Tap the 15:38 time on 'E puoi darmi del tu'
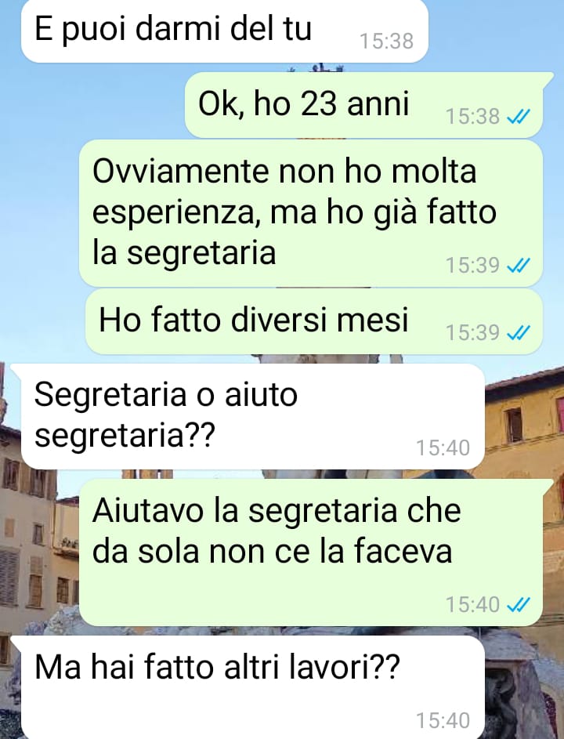564x739 pixels. pos(386,42)
